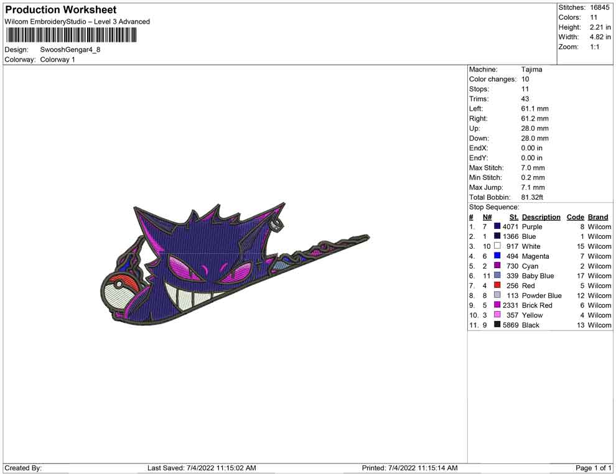Click the swatch next to Blue, 1366 stitches
The height and width of the screenshot is (474, 616).
tap(497, 236)
